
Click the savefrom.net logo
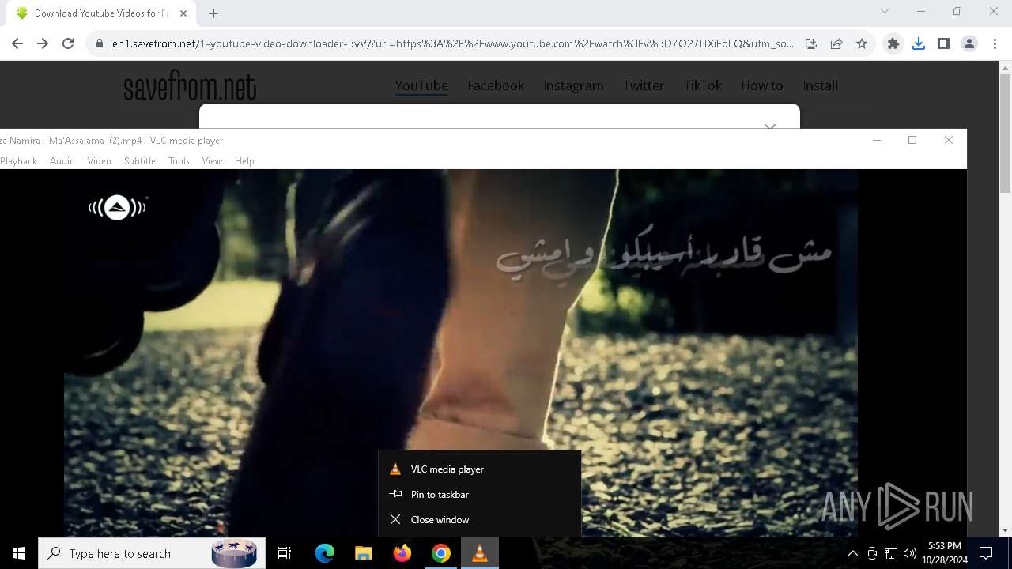[190, 86]
